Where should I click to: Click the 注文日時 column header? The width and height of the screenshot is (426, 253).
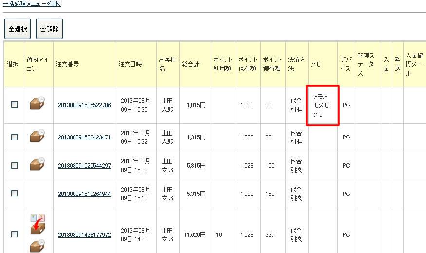point(130,64)
